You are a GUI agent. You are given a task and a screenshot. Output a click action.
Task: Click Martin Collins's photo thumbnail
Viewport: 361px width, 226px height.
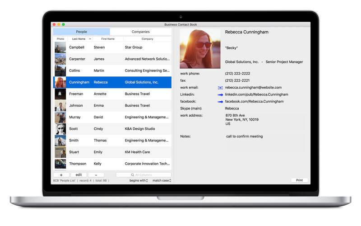point(60,71)
